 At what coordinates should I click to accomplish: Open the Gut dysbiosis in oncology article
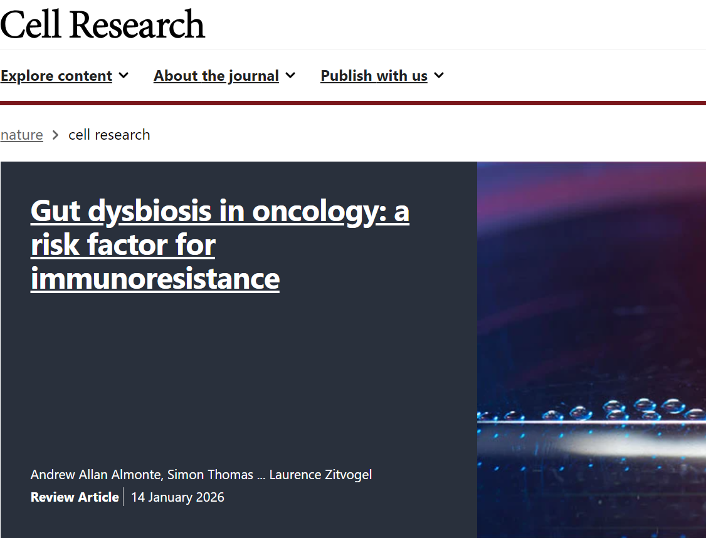[x=219, y=245]
